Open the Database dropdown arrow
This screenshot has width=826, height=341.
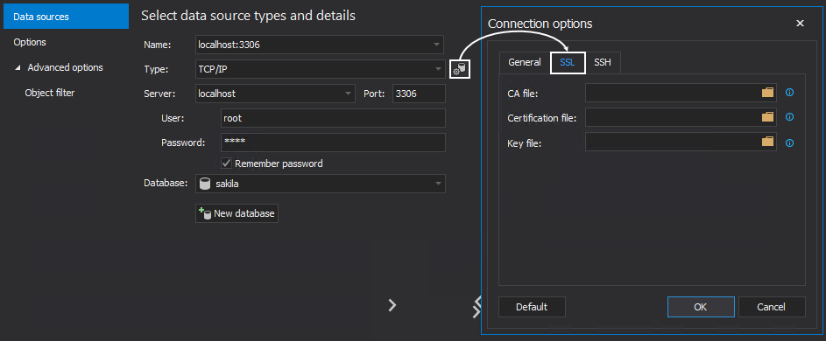click(x=438, y=184)
